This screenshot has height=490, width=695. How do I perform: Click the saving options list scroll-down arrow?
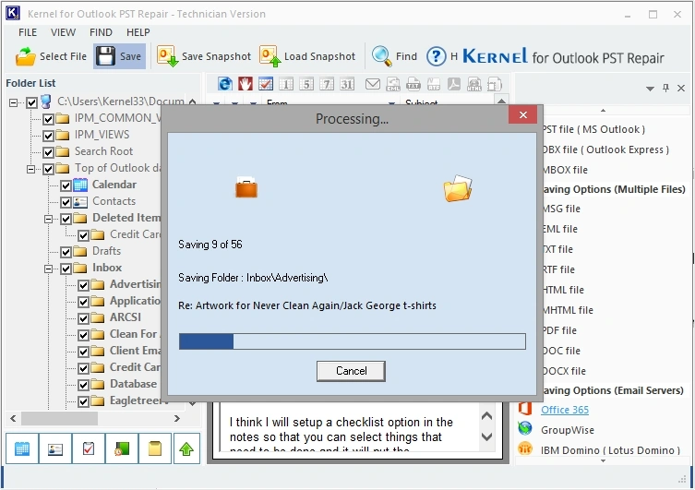603,460
